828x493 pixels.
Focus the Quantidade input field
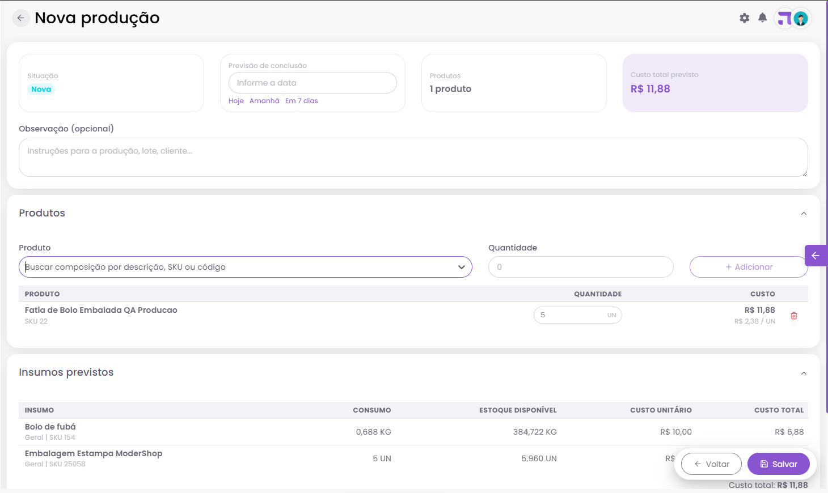[581, 267]
